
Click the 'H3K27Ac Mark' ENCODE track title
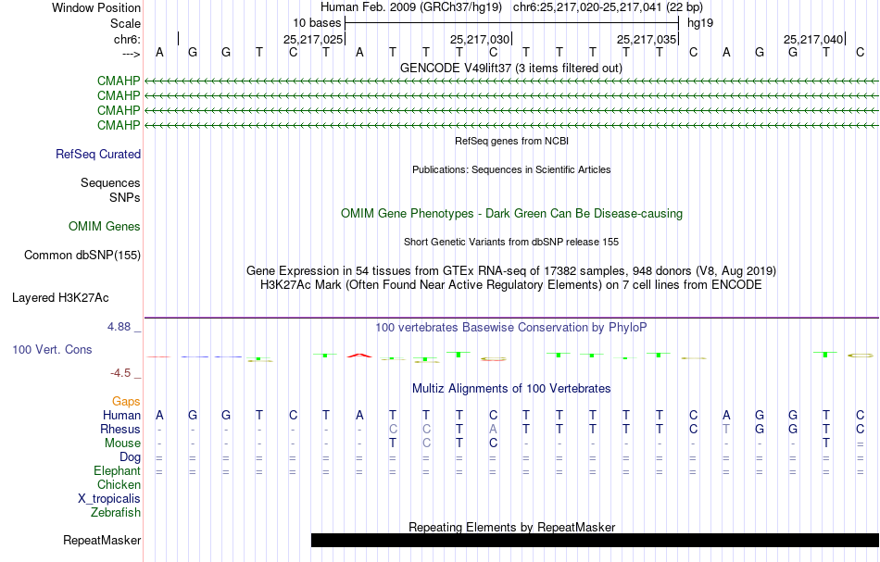[x=511, y=285]
